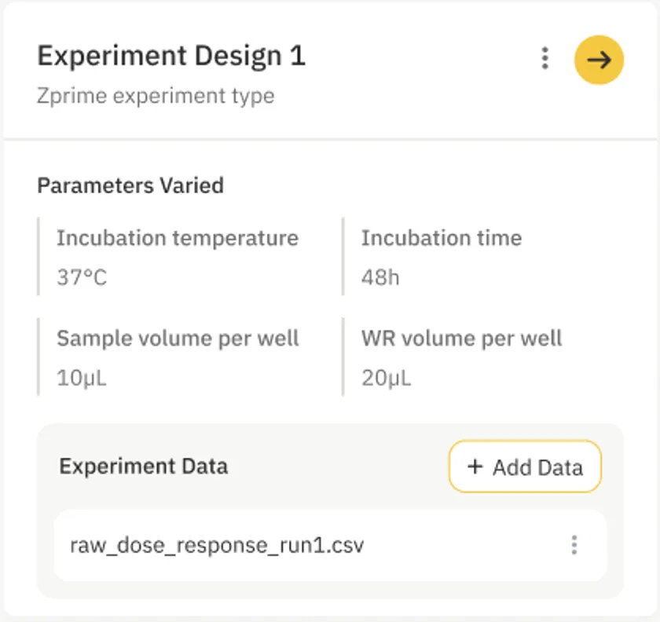Click the plus icon in Add Data
This screenshot has height=622, width=660.
pyautogui.click(x=475, y=466)
